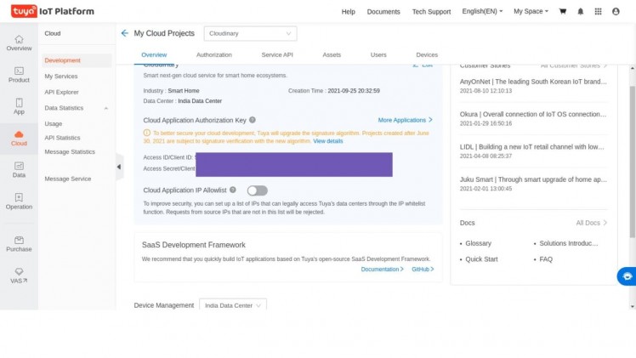Viewport: 636px width, 358px height.
Task: Toggle Cloud Application IP Allowlist switch
Action: tap(257, 190)
